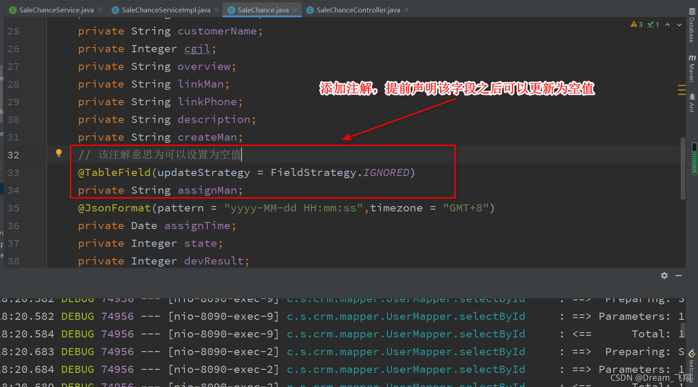This screenshot has height=387, width=698.
Task: Go to previous highlighted error arrow
Action: [x=667, y=25]
